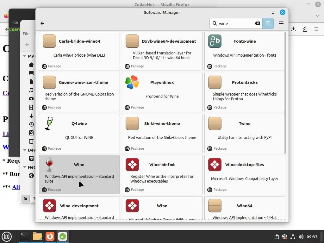Viewport: 324px width, 243px height.
Task: Maximize the Software Manager window
Action: 273,12
